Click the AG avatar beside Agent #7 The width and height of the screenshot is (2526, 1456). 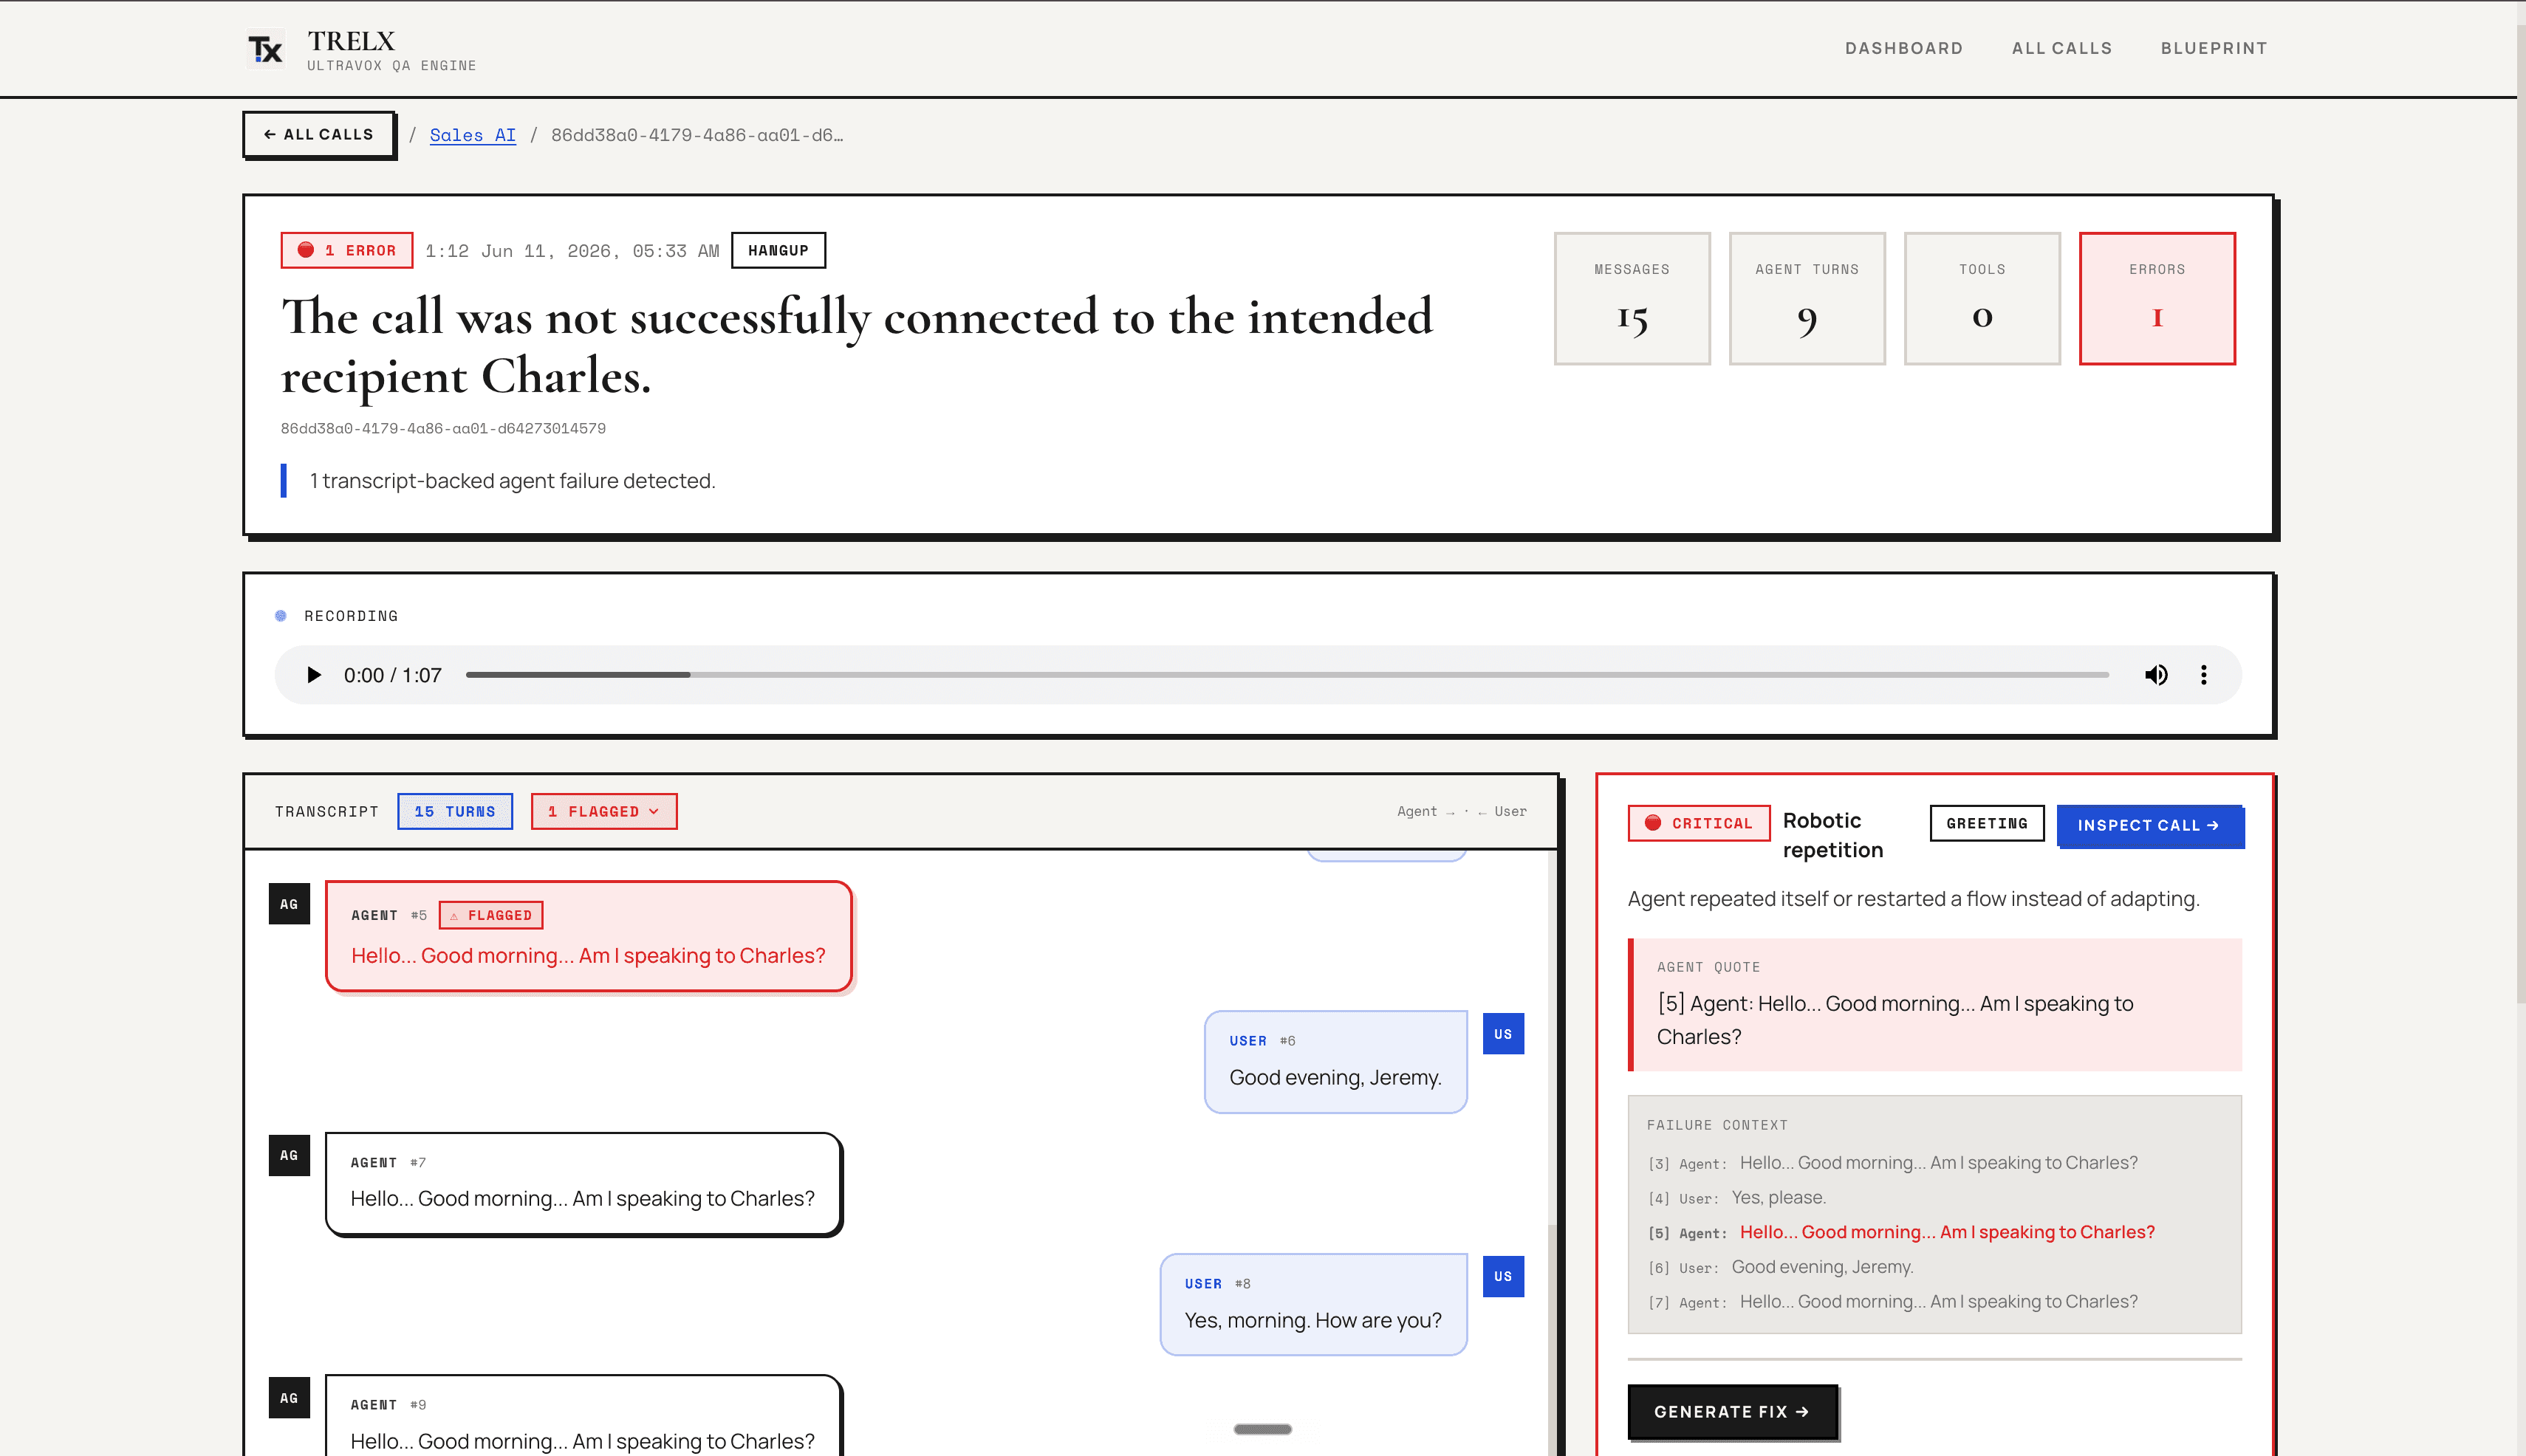click(x=289, y=1155)
